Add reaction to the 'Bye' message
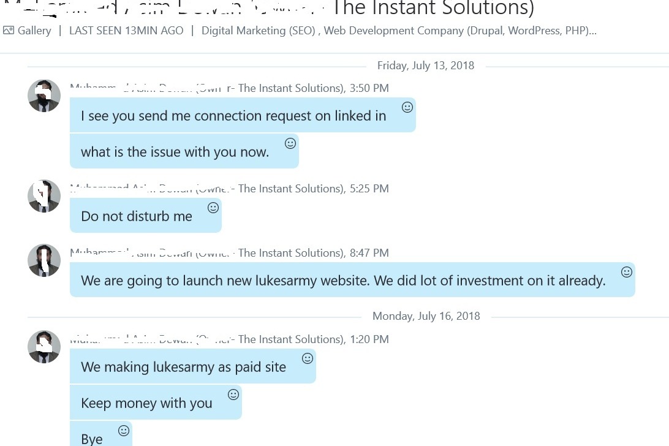 (124, 431)
